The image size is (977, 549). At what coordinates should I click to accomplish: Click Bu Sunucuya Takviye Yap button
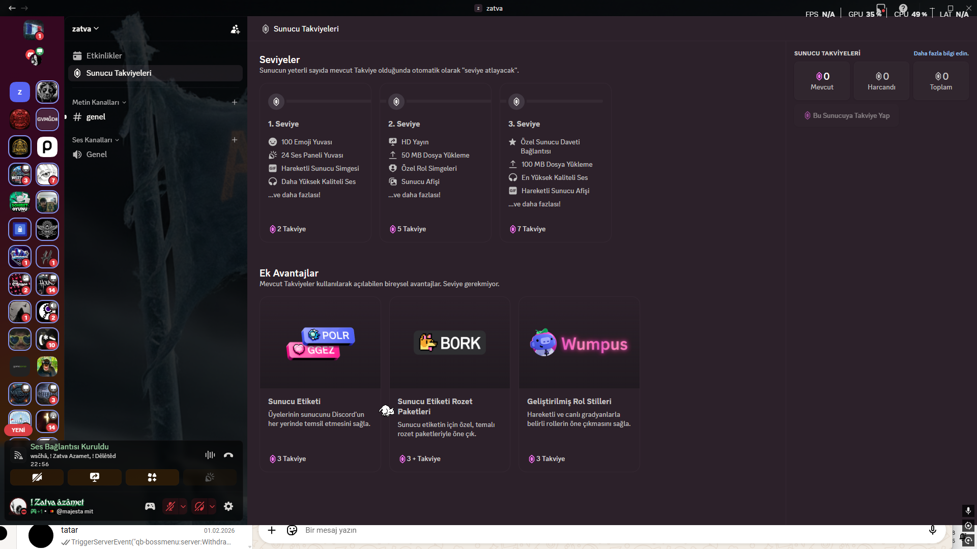click(x=847, y=116)
